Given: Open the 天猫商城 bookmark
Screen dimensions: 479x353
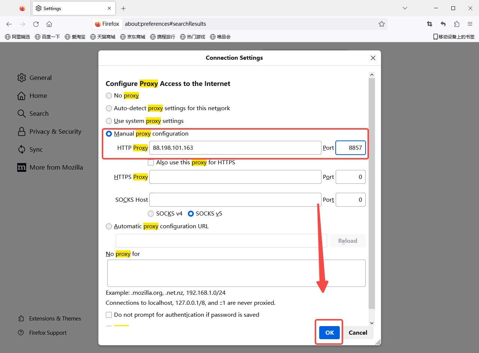Looking at the screenshot, I should [x=103, y=37].
